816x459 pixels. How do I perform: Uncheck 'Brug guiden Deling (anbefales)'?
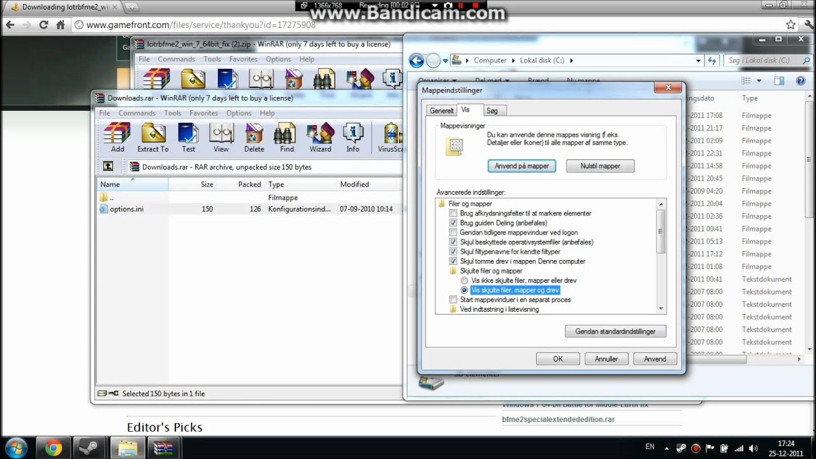coord(453,223)
